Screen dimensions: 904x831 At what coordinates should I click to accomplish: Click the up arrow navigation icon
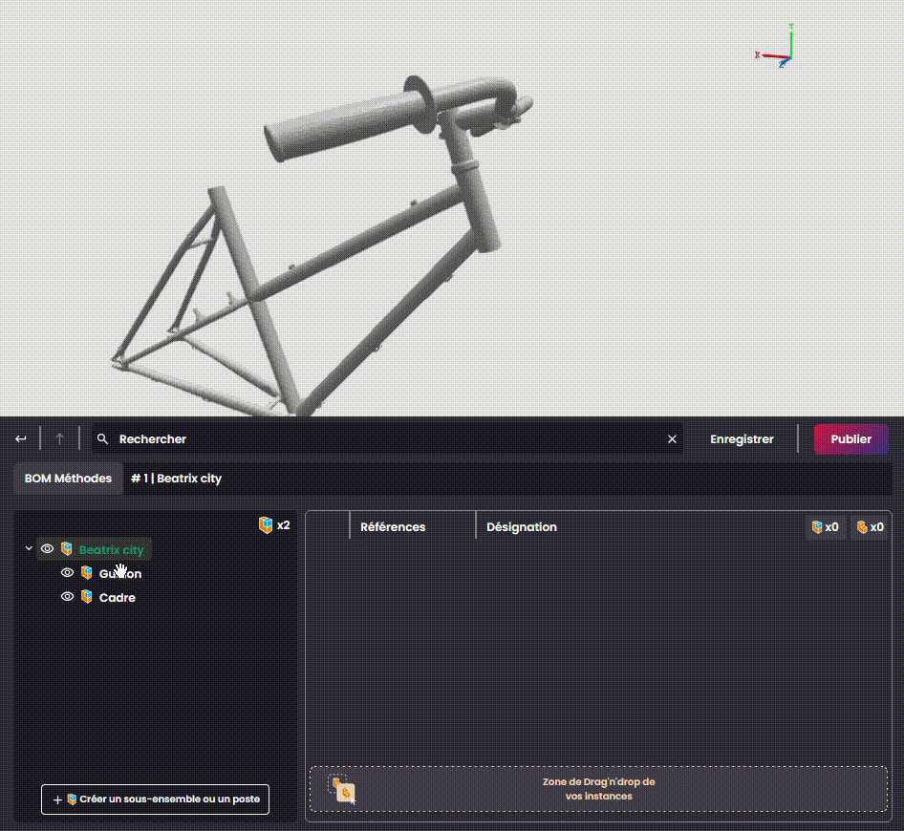click(59, 439)
